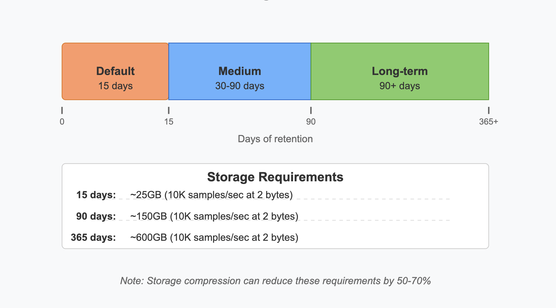This screenshot has height=308, width=556.
Task: Click the bold "90 days:" storage row label
Action: click(96, 216)
